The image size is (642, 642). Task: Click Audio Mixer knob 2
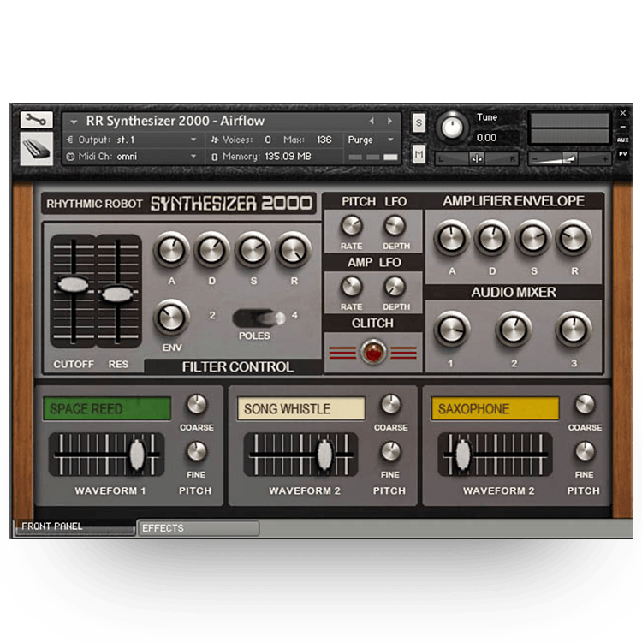[514, 330]
